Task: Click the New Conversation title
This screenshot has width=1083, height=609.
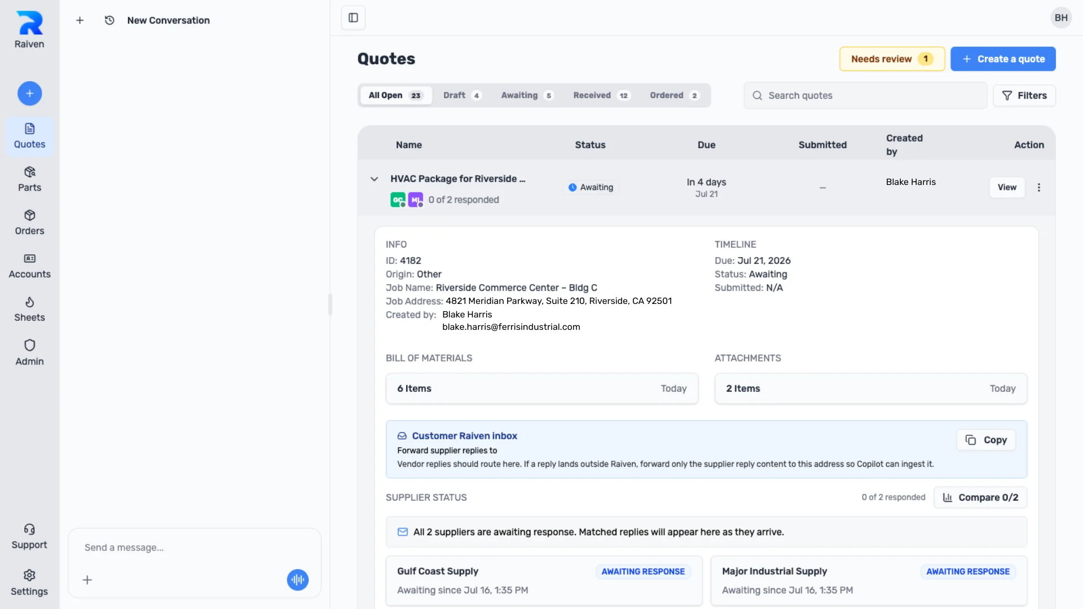Action: (168, 20)
